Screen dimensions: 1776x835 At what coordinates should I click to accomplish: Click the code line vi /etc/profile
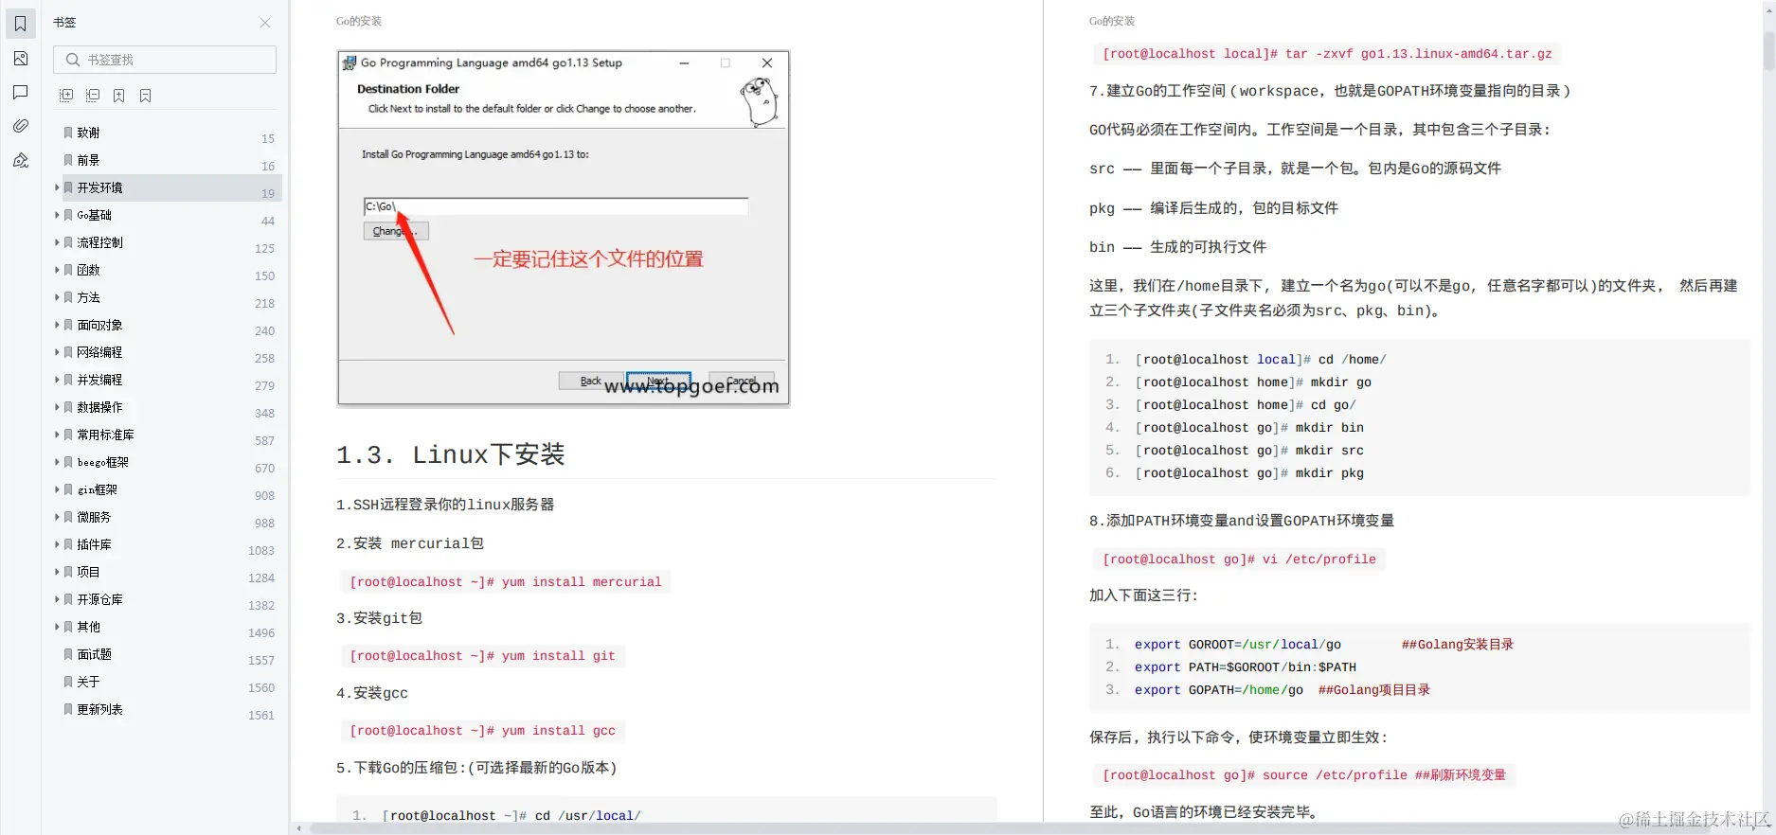point(1239,560)
